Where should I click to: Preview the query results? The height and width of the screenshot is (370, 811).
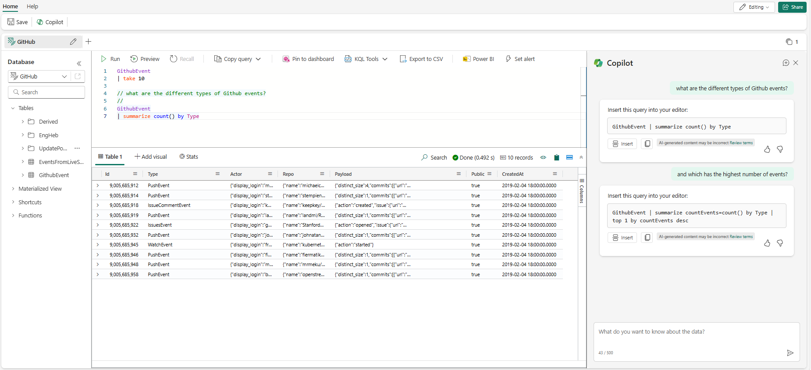[x=145, y=59]
